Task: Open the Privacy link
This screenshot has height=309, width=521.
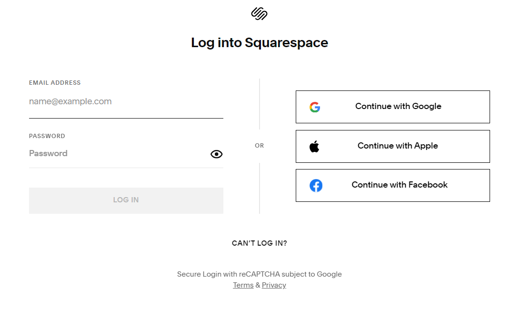Action: [x=274, y=285]
